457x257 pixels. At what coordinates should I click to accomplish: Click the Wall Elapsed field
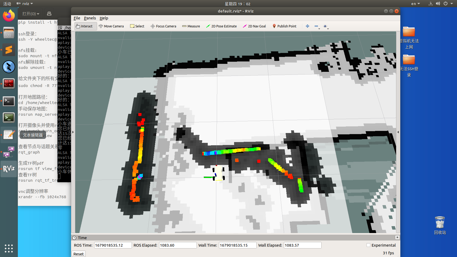pyautogui.click(x=302, y=245)
